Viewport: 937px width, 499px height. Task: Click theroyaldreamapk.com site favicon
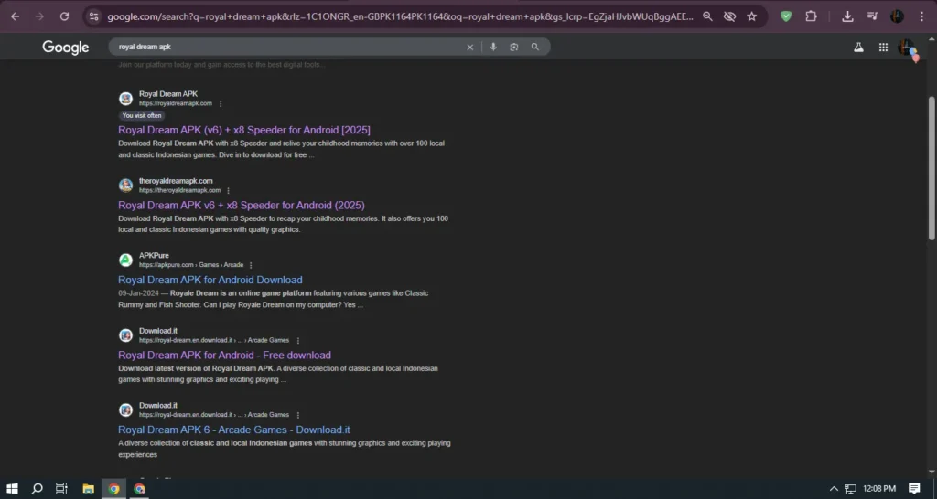pos(125,186)
